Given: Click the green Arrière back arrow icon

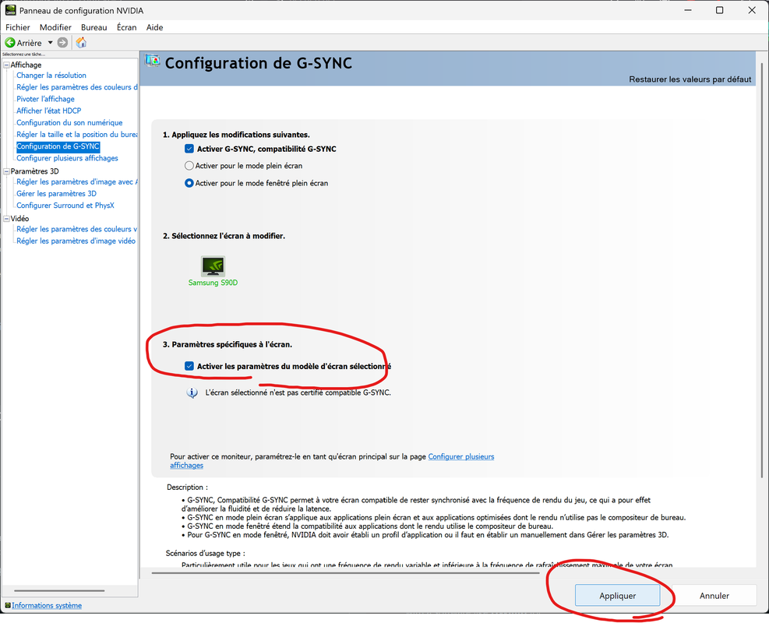Looking at the screenshot, I should pyautogui.click(x=10, y=43).
